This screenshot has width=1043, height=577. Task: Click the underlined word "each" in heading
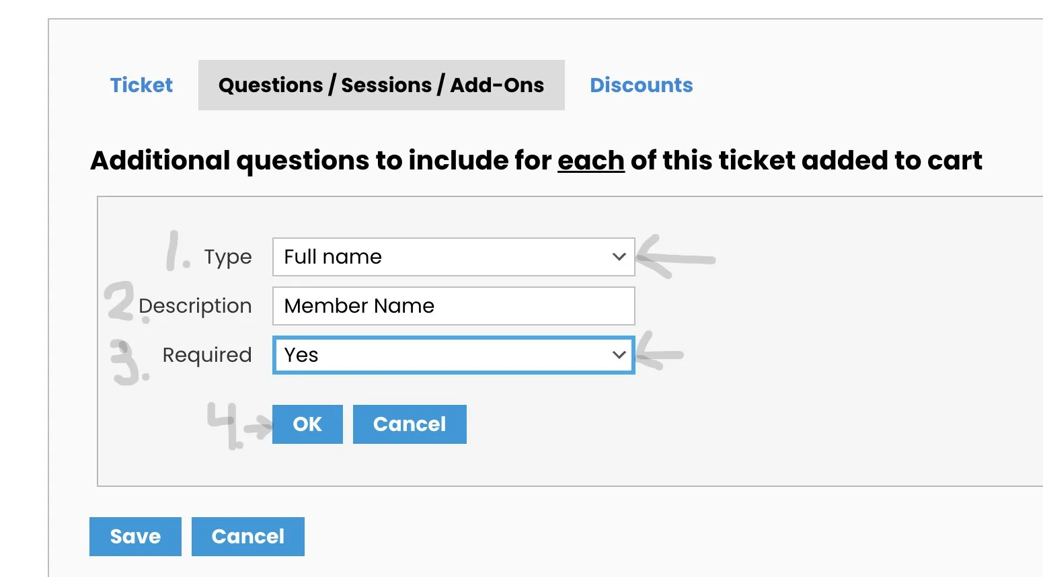tap(590, 161)
